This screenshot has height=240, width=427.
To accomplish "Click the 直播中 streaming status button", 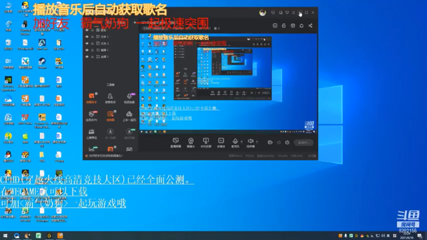I will [x=304, y=143].
